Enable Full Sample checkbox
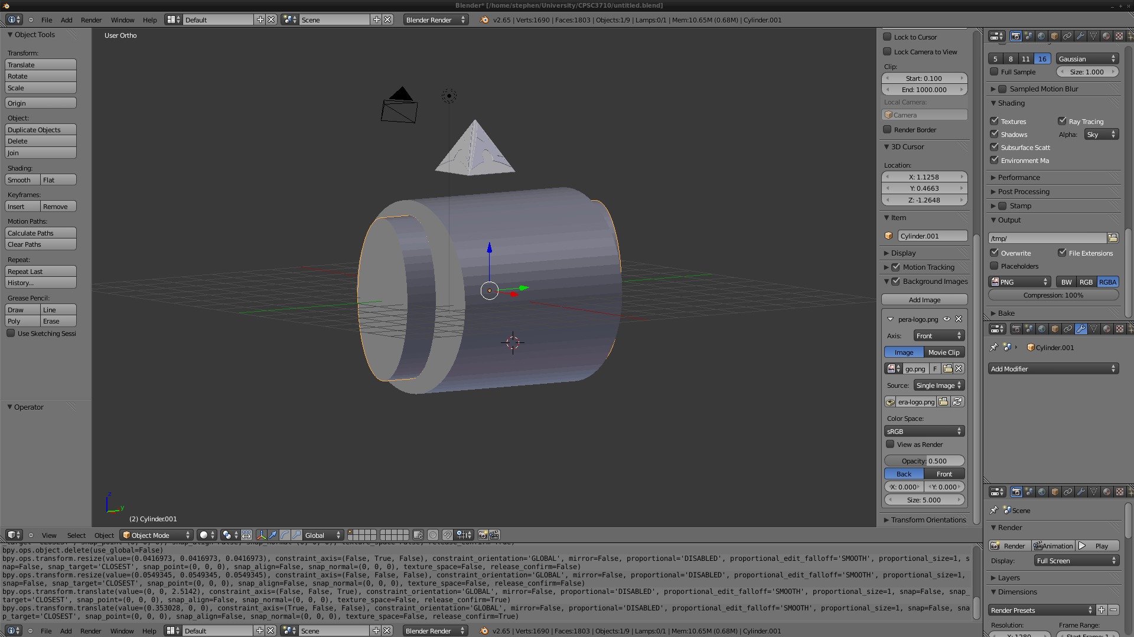 point(994,71)
